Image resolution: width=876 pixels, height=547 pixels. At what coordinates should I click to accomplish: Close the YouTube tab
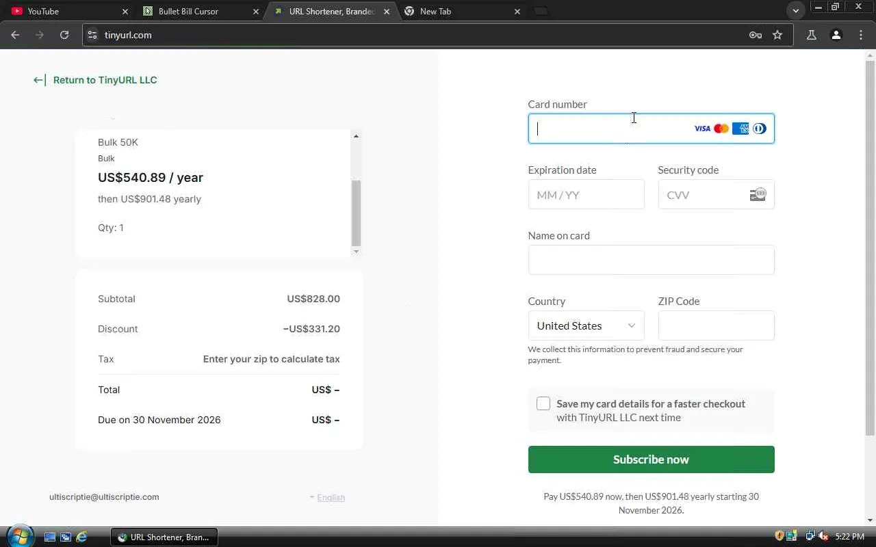125,12
